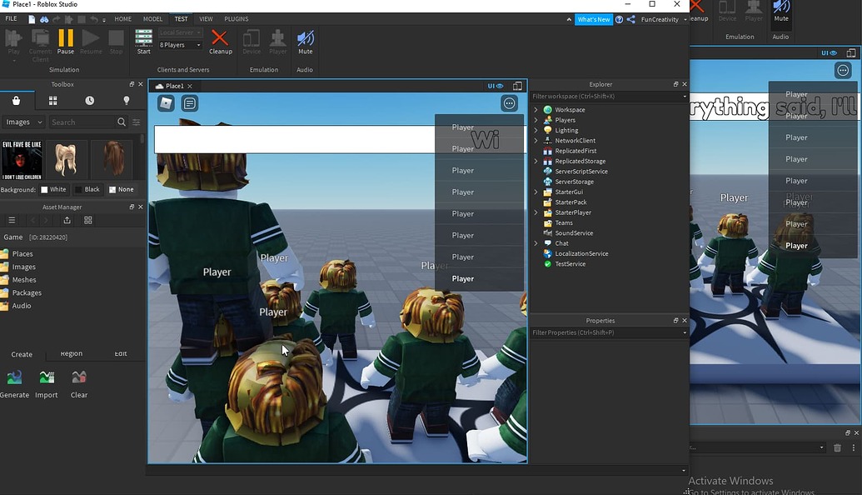Click the help question mark icon

pos(620,19)
